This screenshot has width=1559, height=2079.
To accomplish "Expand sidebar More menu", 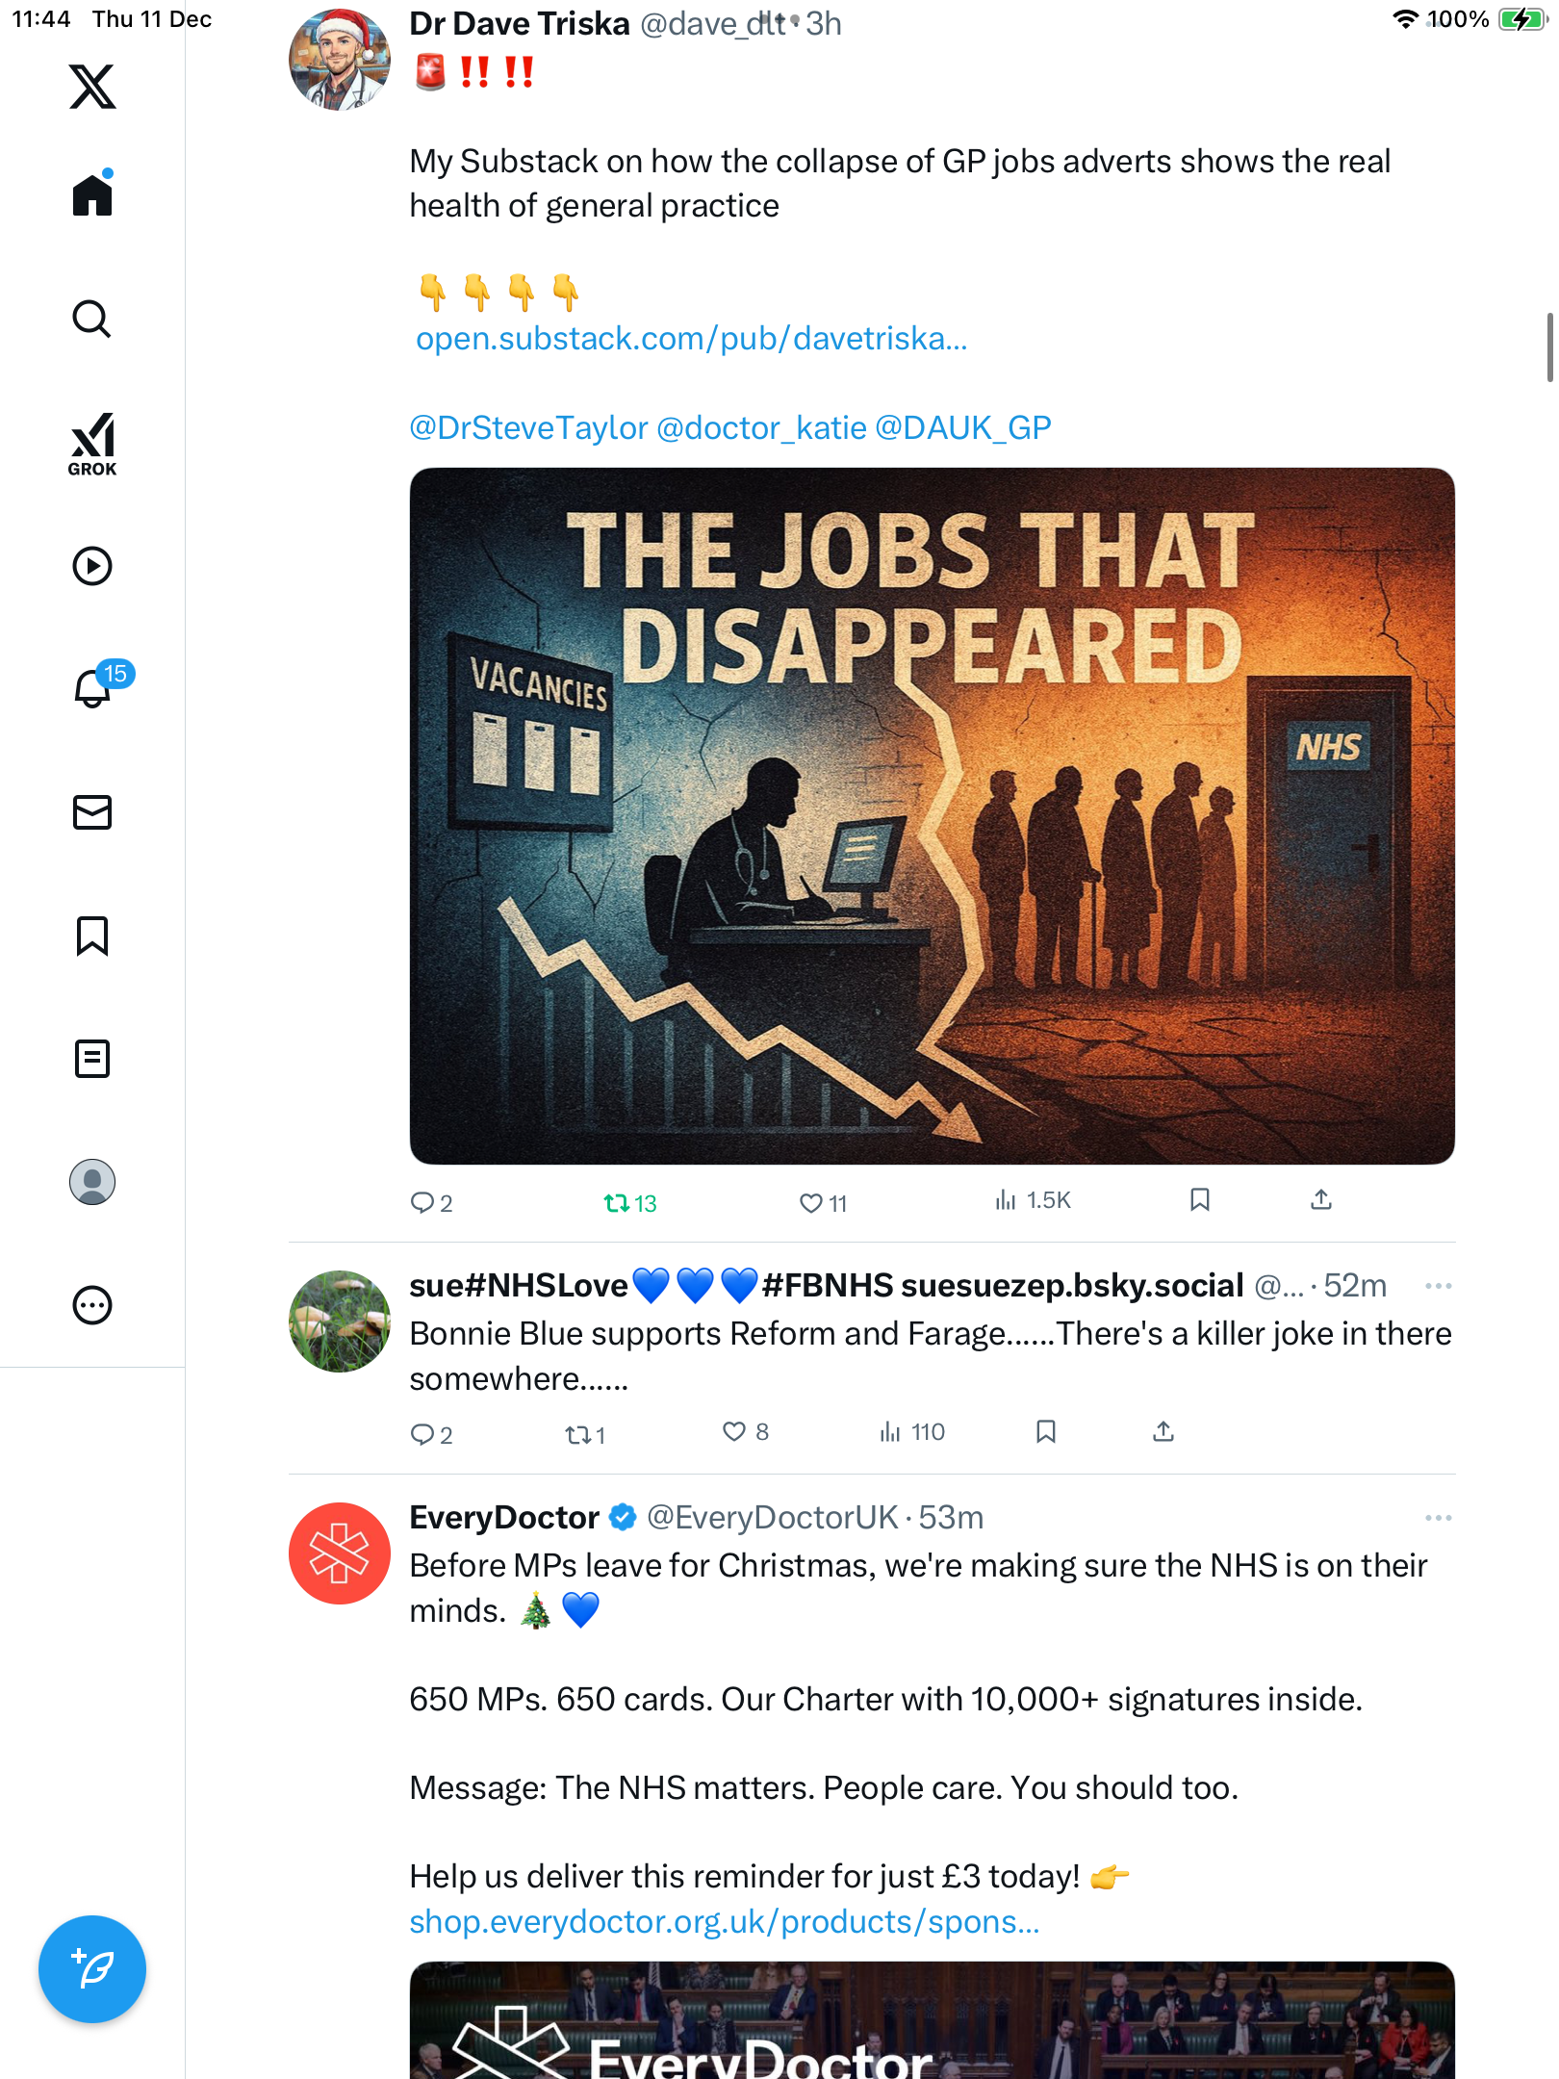I will pyautogui.click(x=92, y=1305).
